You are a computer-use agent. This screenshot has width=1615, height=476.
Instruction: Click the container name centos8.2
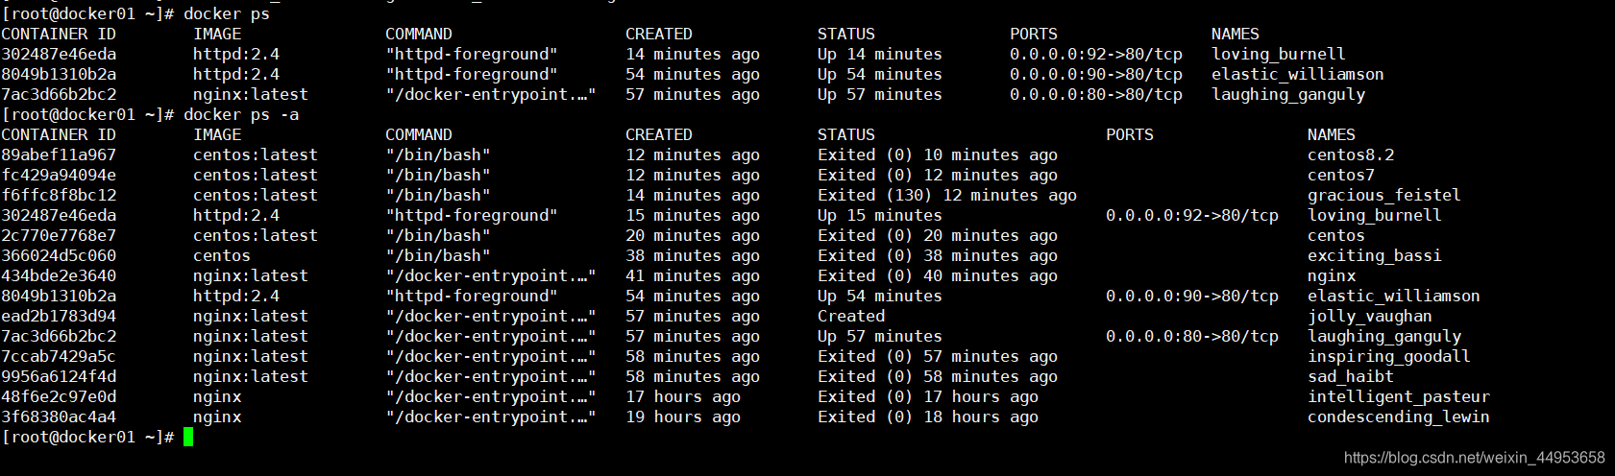(x=1351, y=155)
